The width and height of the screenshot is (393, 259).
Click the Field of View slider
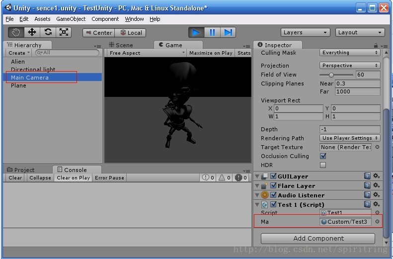pyautogui.click(x=336, y=75)
